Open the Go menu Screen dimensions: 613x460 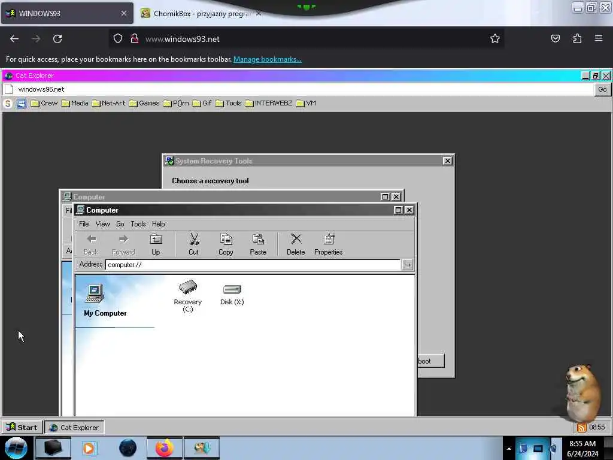coord(120,224)
